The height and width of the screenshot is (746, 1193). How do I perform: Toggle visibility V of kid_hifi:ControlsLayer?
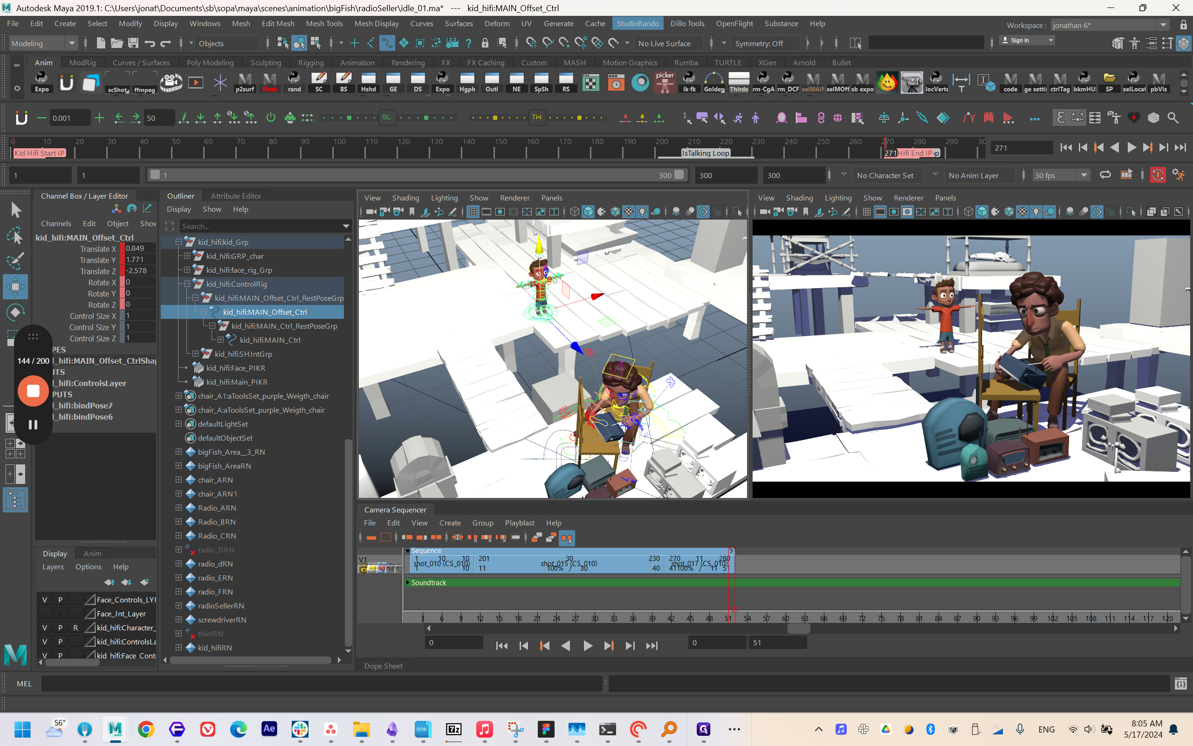click(x=45, y=642)
